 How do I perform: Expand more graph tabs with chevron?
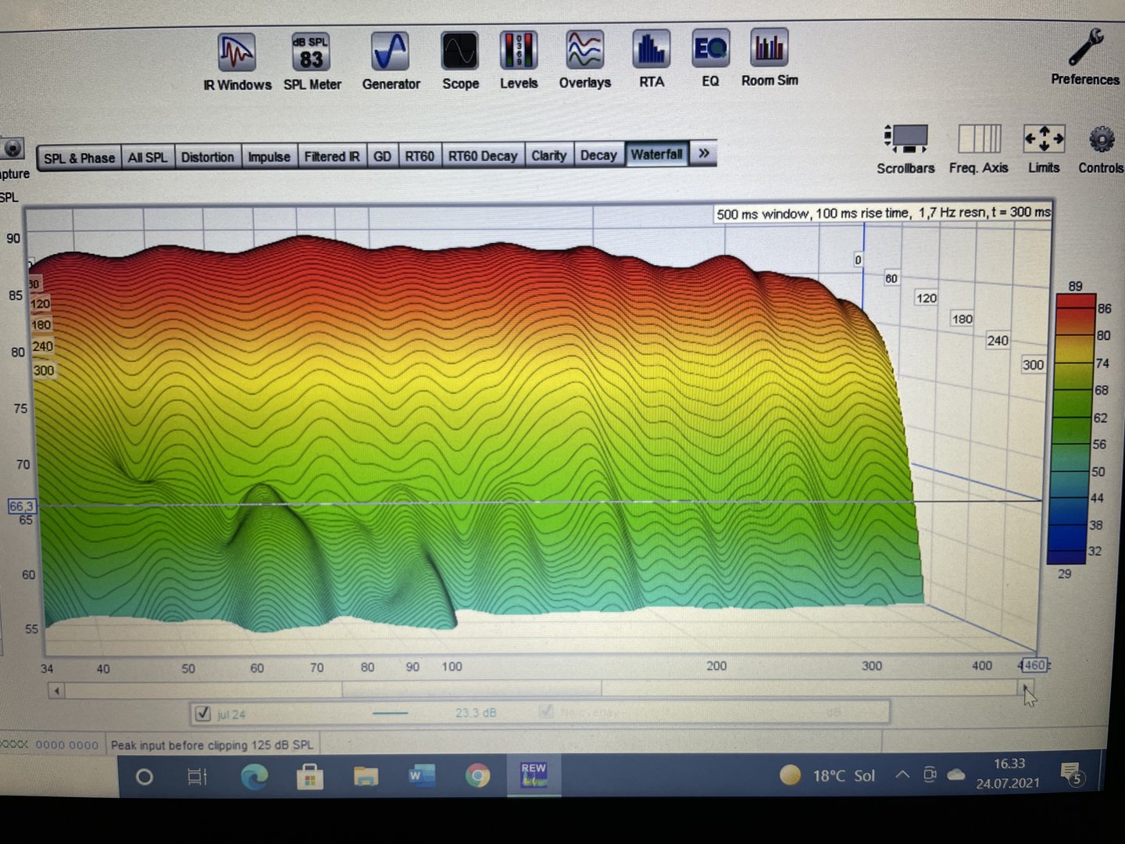pos(704,153)
